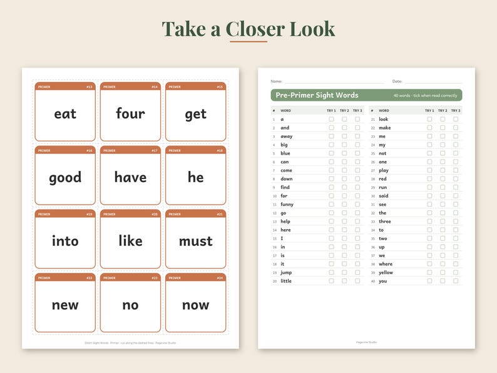
Task: Click the '#13' label on the 'eat' card
Action: point(90,87)
